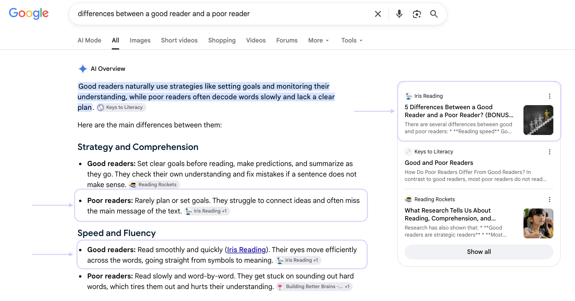This screenshot has width=575, height=301.
Task: Click 'Here are the main differences between them:' text
Action: click(x=150, y=125)
